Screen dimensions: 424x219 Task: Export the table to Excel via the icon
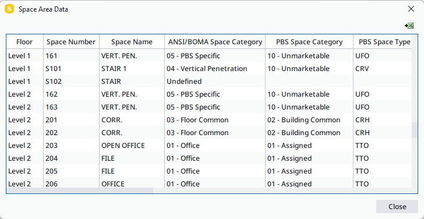[x=409, y=26]
